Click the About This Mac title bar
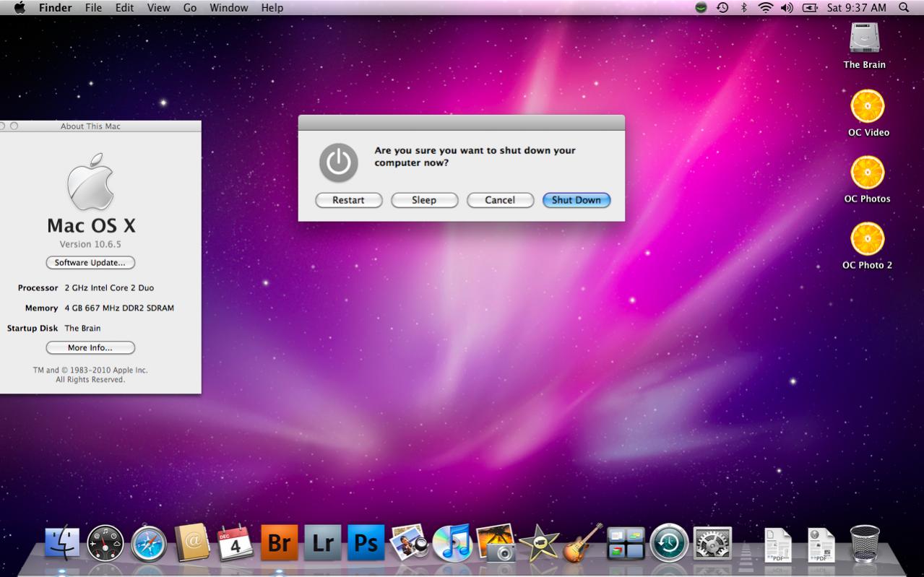 pos(100,126)
